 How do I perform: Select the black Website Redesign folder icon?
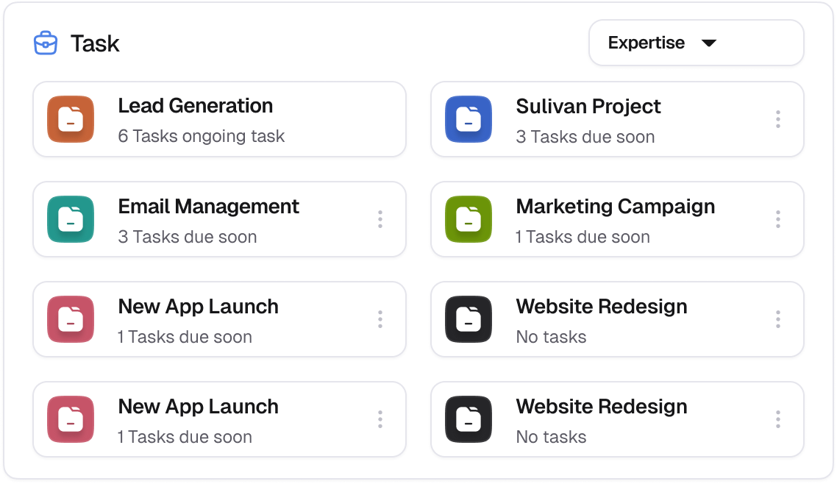469,319
